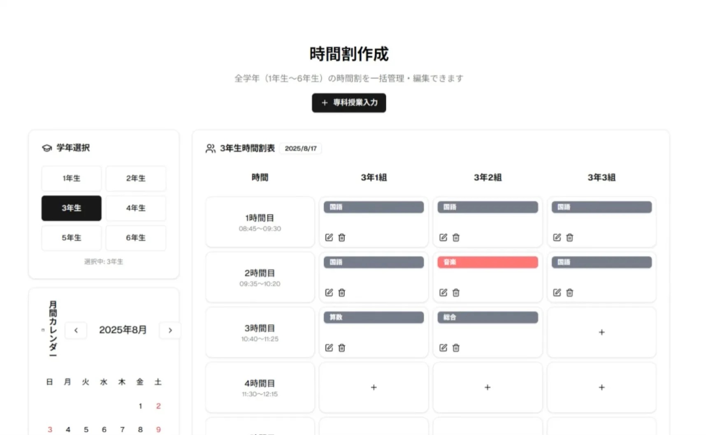The image size is (706, 435).
Task: Edit the 算数 lesson in 3年1組
Action: coord(329,347)
